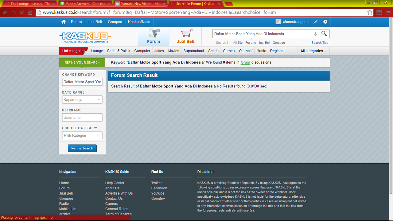Viewport: 393px width, 221px height.
Task: Open Forum in top navigation bar
Action: click(x=76, y=22)
